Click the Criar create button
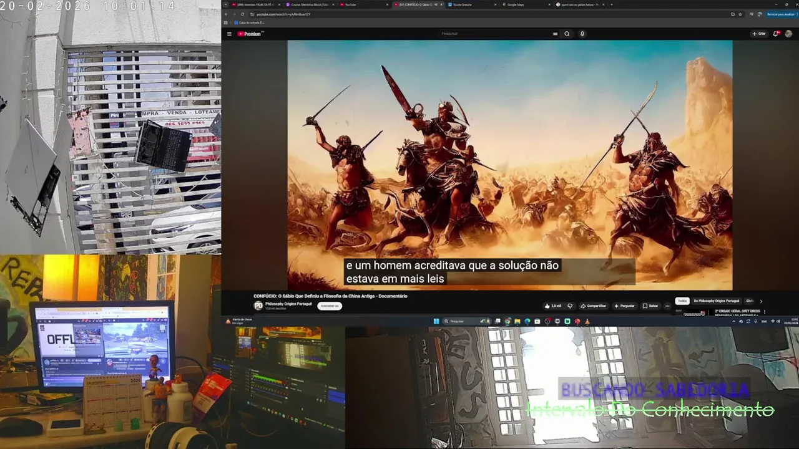This screenshot has width=799, height=449. (x=759, y=34)
